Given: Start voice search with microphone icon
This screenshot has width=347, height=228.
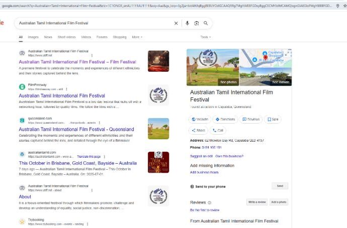Looking at the screenshot, I should click(188, 23).
